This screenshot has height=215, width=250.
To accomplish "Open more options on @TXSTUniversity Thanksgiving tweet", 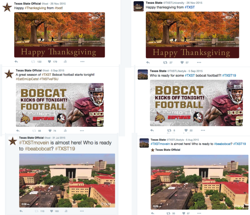I will point(199,62).
